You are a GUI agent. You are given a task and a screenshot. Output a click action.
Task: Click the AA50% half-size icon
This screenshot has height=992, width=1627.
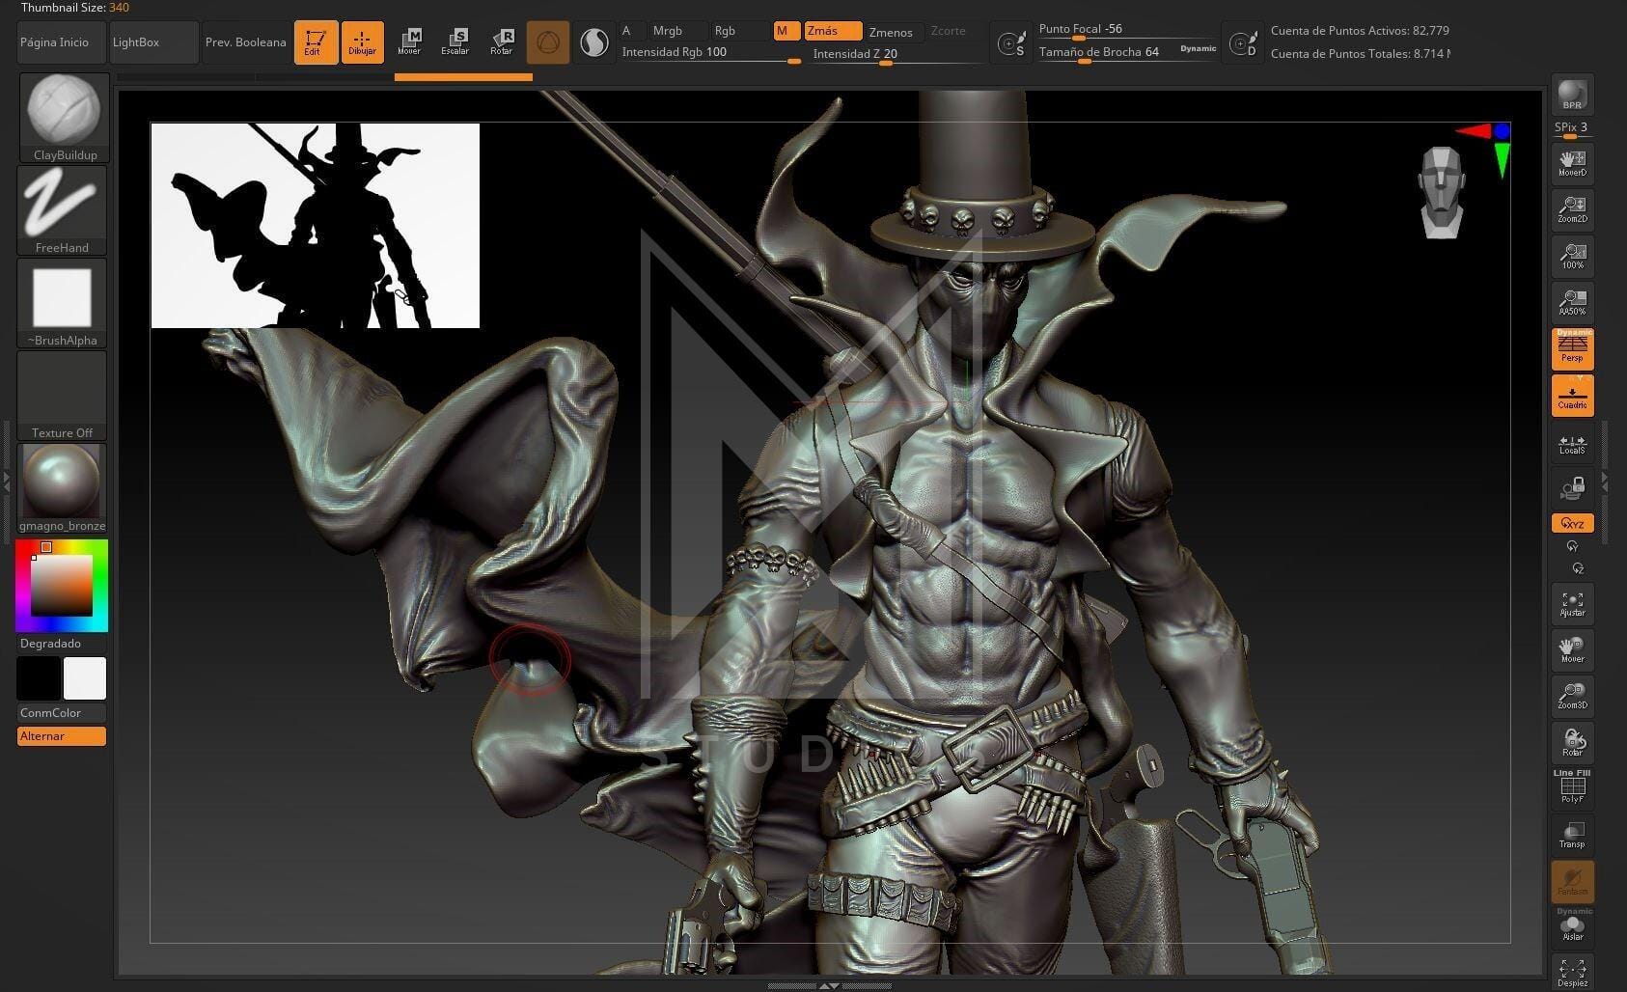(1572, 302)
